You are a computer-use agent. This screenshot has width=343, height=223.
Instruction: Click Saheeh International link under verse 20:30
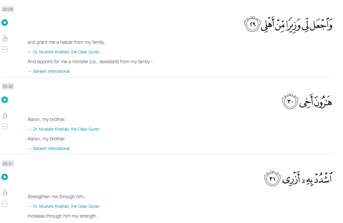51,148
